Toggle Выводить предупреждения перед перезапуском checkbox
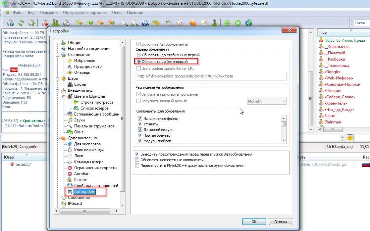 tap(137, 154)
